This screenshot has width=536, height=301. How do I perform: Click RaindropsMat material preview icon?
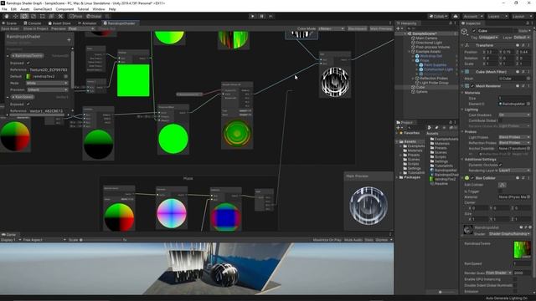468,230
